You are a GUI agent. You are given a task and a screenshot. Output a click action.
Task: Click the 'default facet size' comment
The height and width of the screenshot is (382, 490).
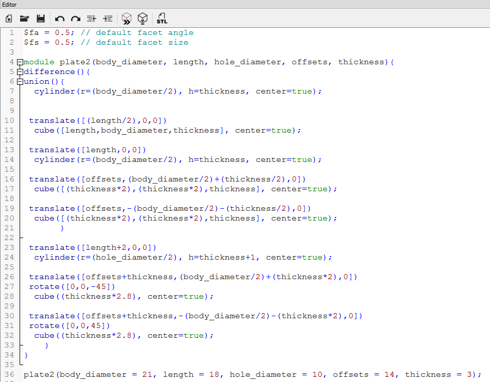[142, 42]
